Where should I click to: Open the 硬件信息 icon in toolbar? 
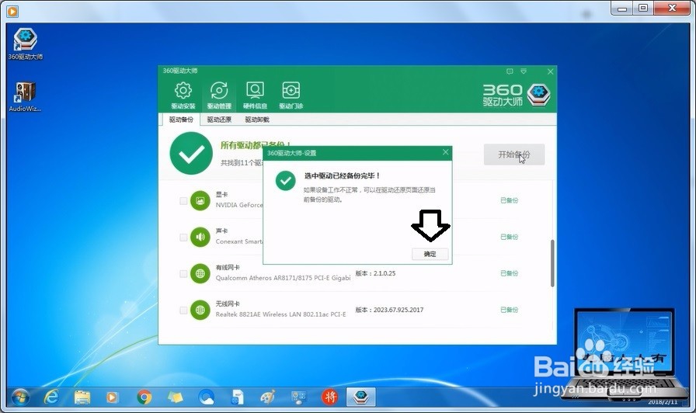coord(256,95)
